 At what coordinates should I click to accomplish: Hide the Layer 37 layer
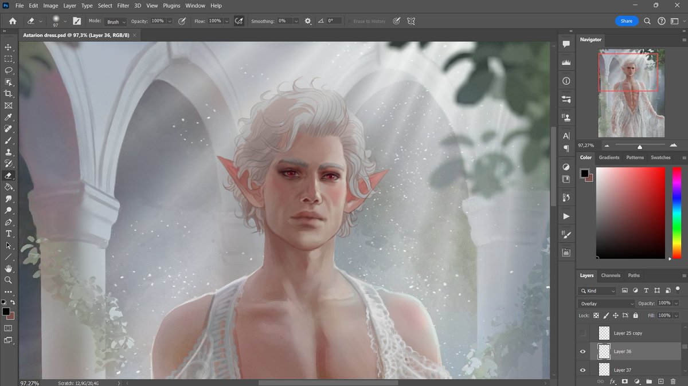click(583, 369)
